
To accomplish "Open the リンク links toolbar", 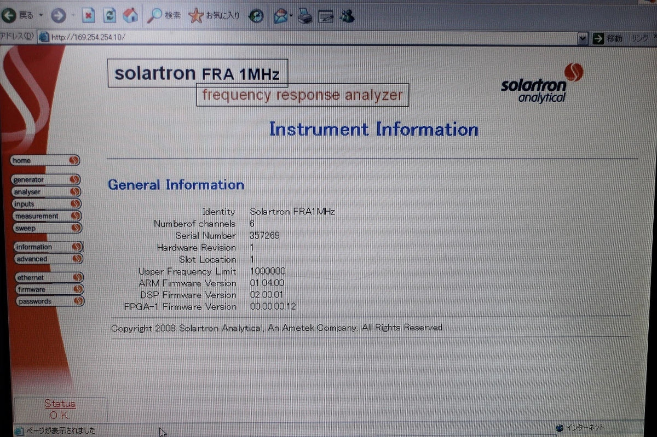I will pyautogui.click(x=640, y=38).
